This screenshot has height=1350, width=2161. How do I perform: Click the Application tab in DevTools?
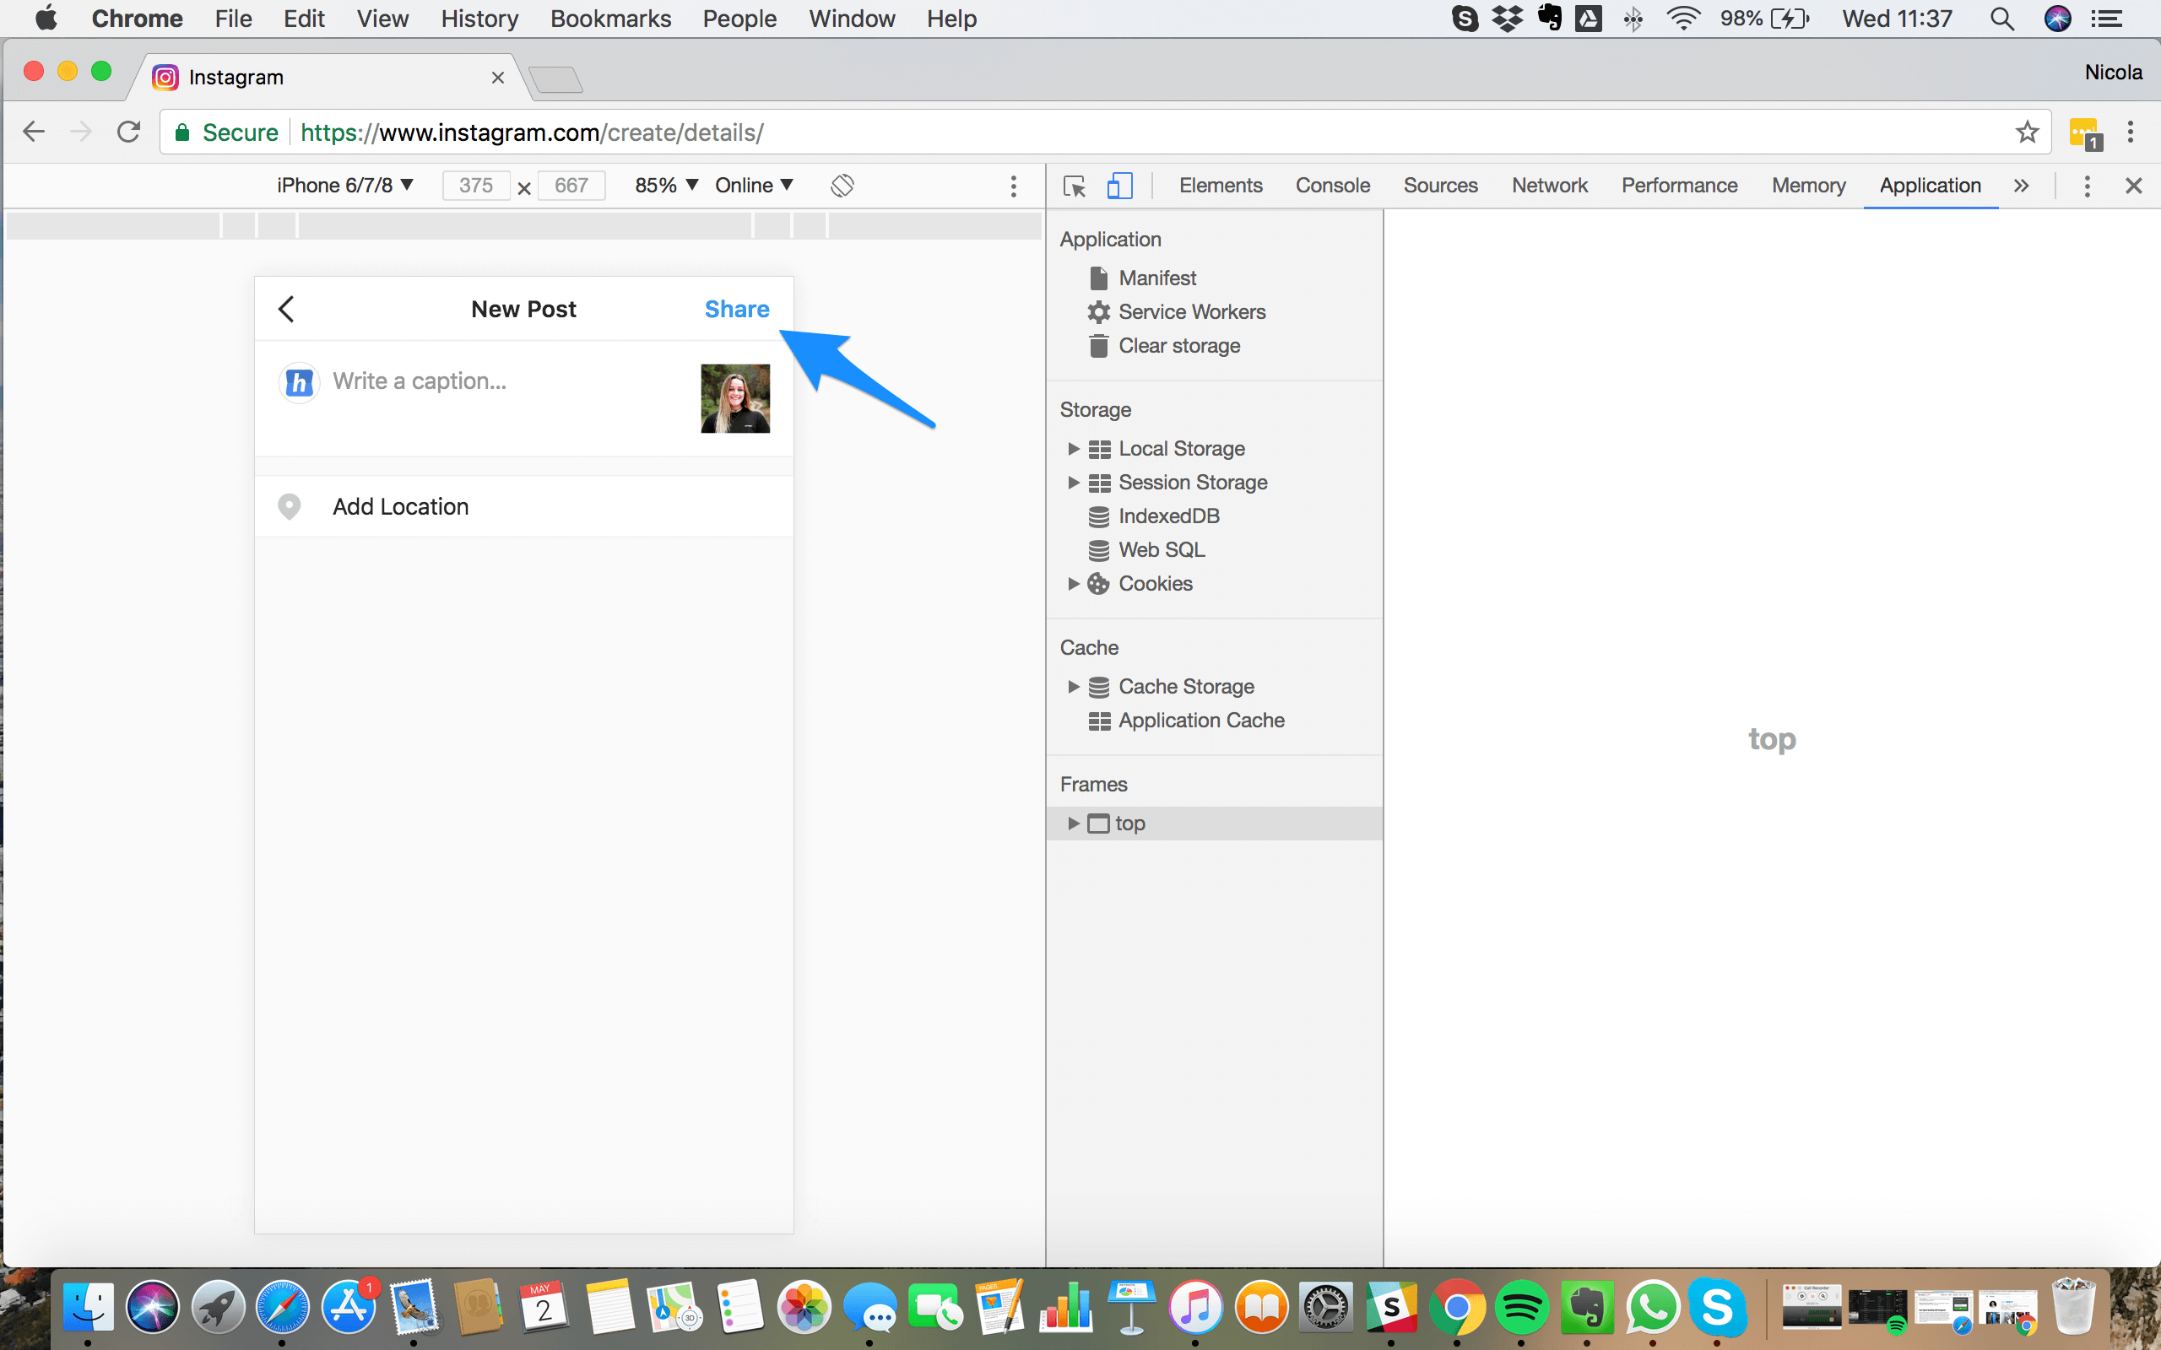[1929, 184]
